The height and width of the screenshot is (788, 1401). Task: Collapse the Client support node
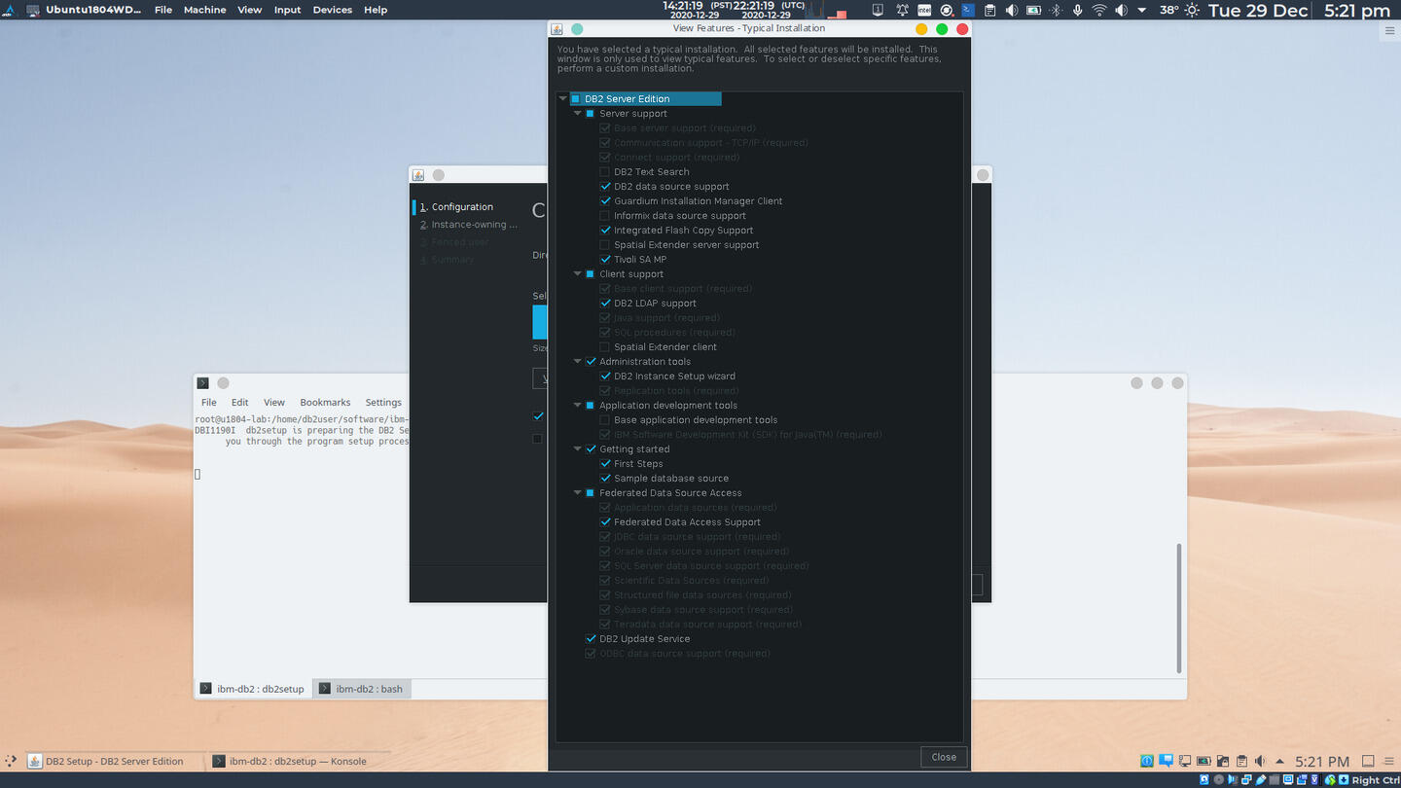tap(577, 274)
